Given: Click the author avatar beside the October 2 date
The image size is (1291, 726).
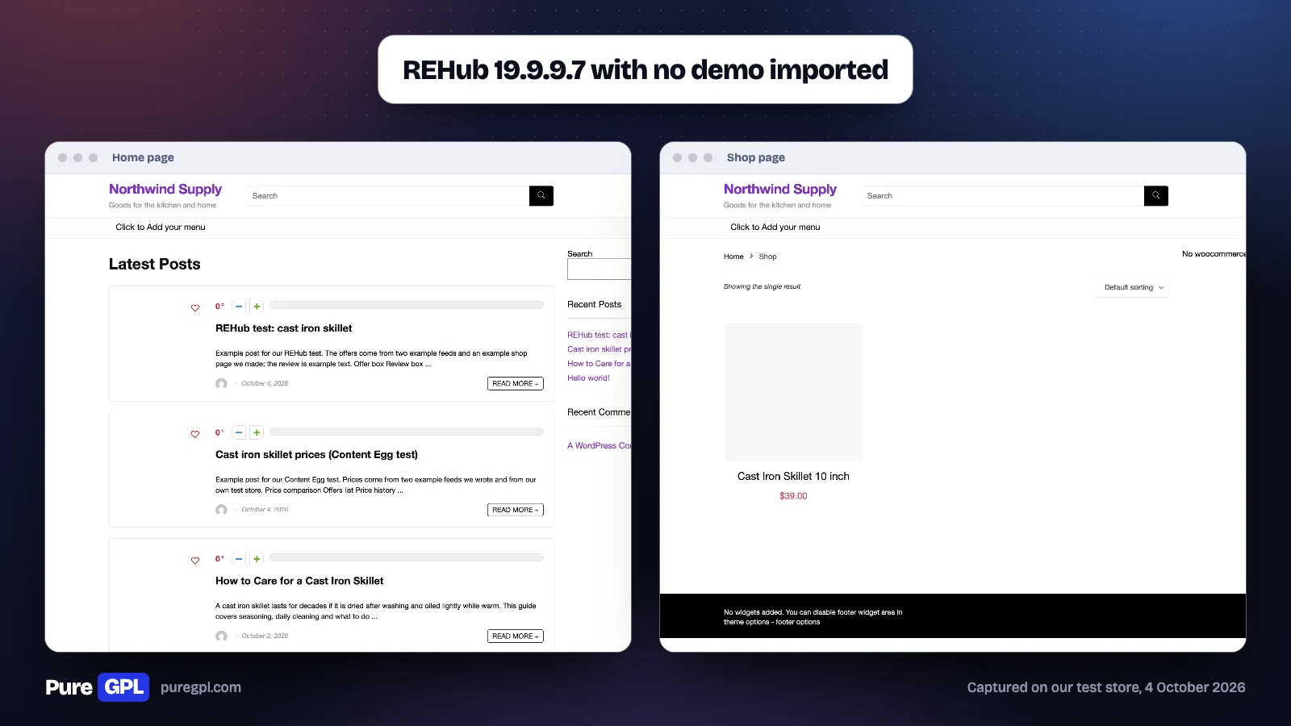Looking at the screenshot, I should pyautogui.click(x=221, y=636).
